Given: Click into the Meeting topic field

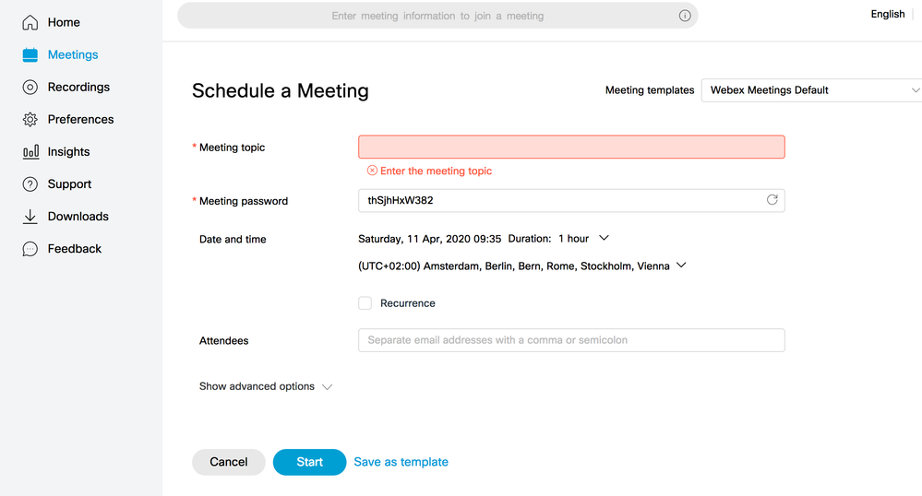Looking at the screenshot, I should pyautogui.click(x=571, y=147).
